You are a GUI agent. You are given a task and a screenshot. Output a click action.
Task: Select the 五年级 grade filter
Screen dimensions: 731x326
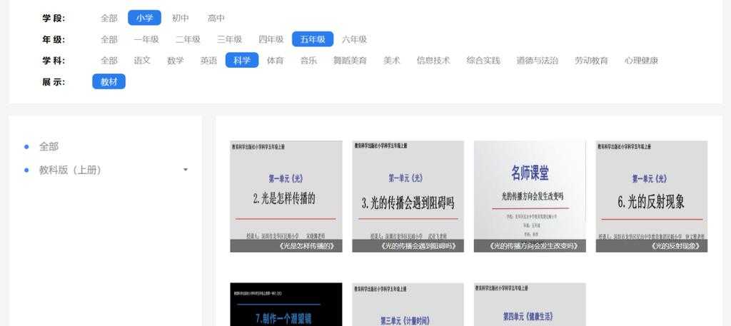pos(313,39)
